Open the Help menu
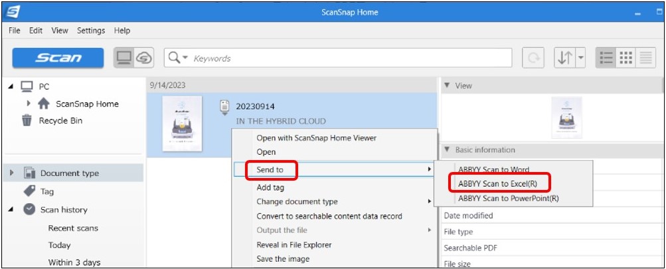Image resolution: width=666 pixels, height=269 pixels. (122, 31)
